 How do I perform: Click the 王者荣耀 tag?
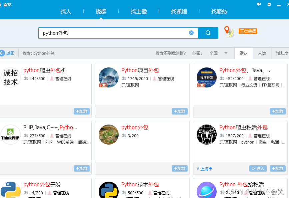[248, 31]
